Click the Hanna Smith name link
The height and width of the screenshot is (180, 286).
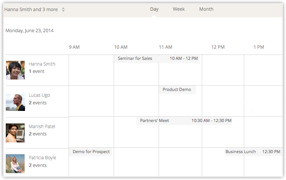pos(42,64)
